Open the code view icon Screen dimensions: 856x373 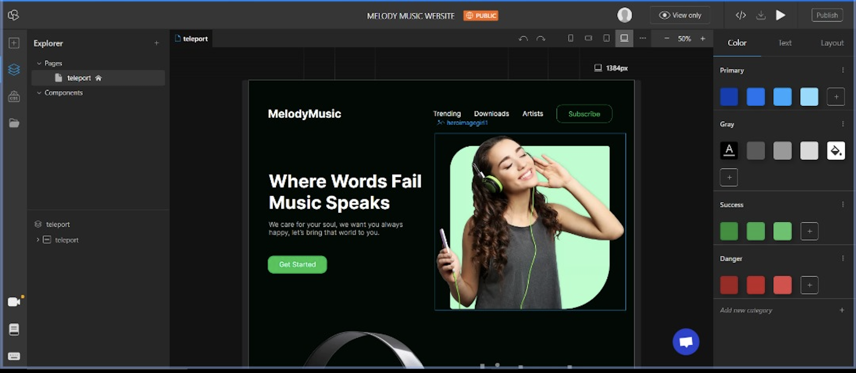(x=741, y=15)
